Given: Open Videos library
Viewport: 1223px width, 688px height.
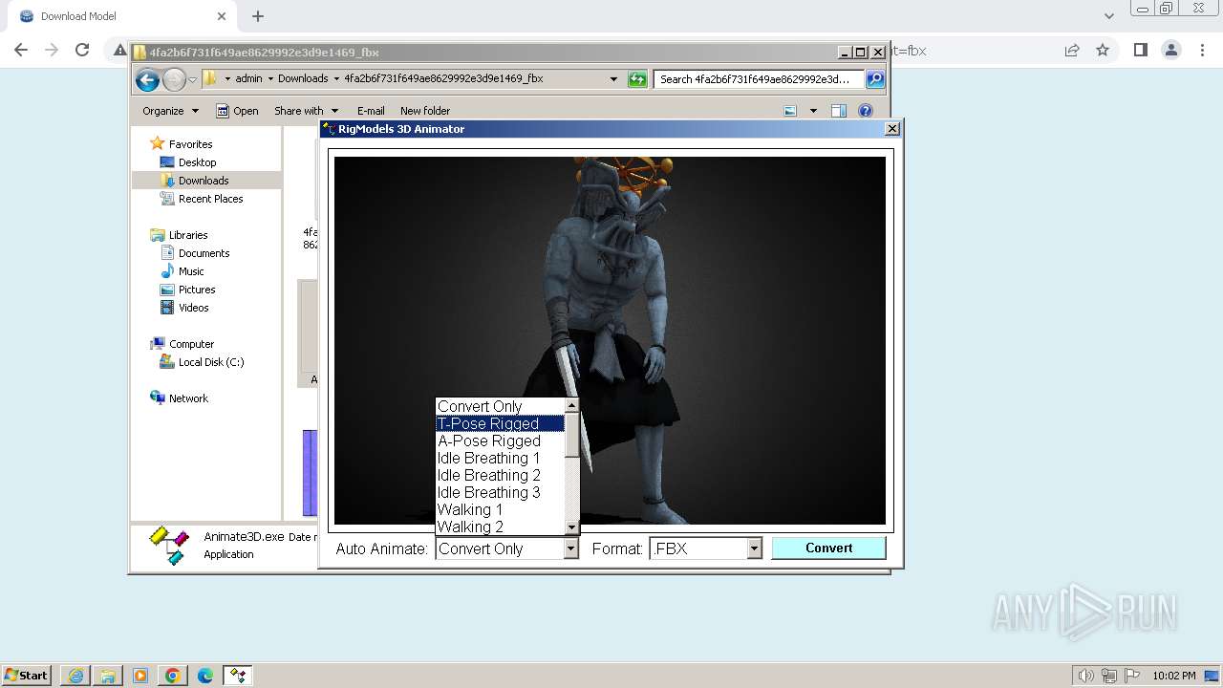Looking at the screenshot, I should coord(193,308).
